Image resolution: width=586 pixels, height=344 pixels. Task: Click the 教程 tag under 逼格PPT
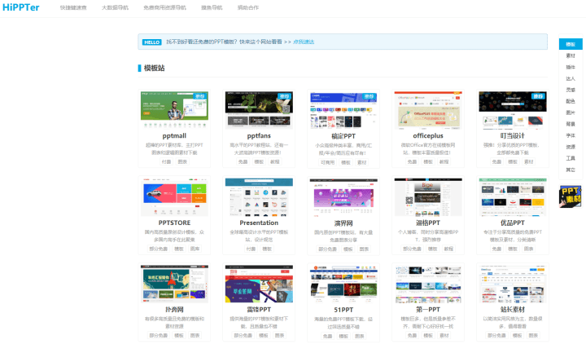click(448, 249)
